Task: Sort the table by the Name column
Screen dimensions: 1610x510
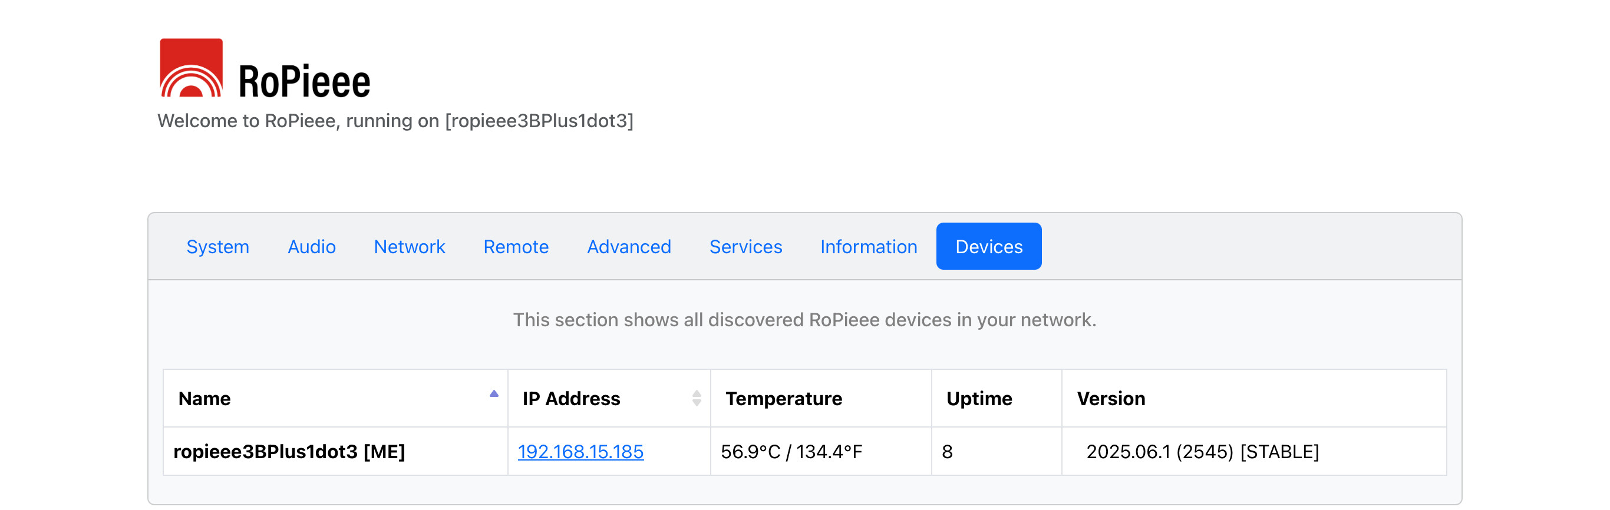Action: 336,398
